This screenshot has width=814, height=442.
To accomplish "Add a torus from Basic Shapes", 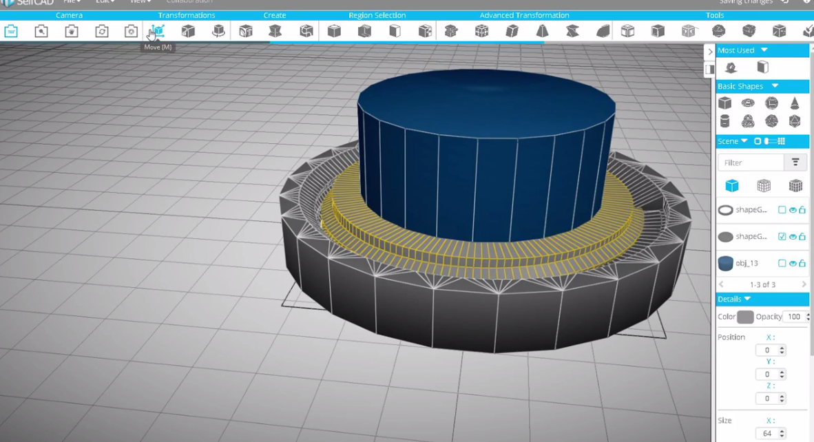I will tap(748, 103).
